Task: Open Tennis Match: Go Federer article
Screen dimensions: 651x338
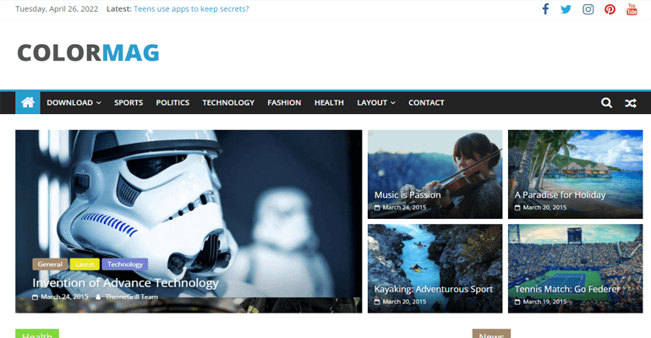Action: coord(567,289)
